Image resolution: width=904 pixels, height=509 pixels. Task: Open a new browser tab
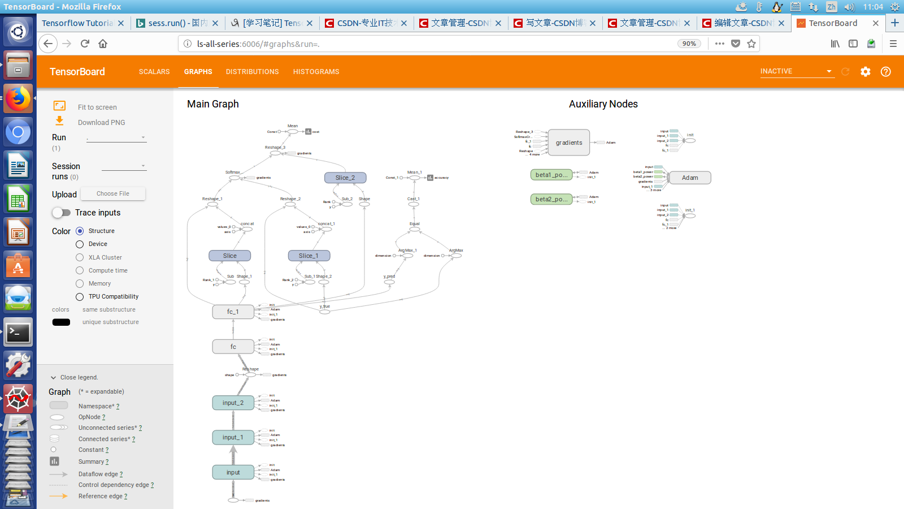895,23
